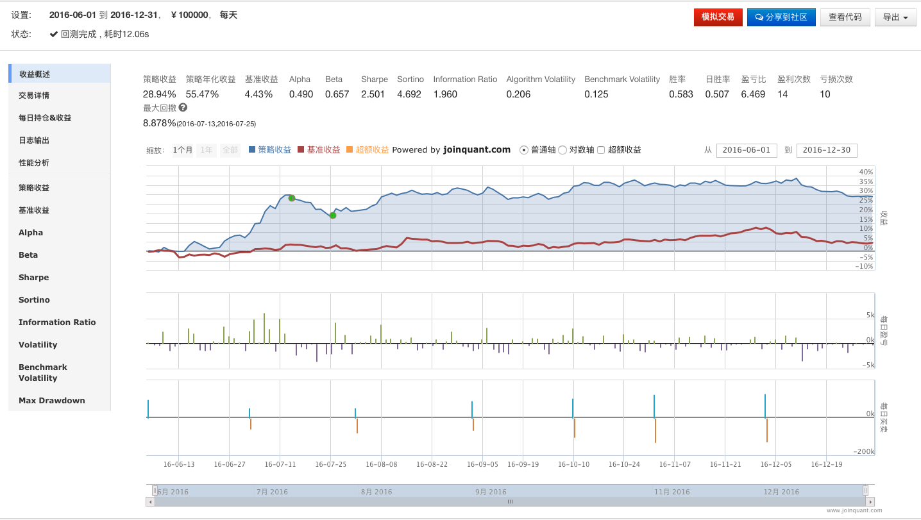This screenshot has height=520, width=921.
Task: Click the right handle of range navigator
Action: [x=865, y=491]
